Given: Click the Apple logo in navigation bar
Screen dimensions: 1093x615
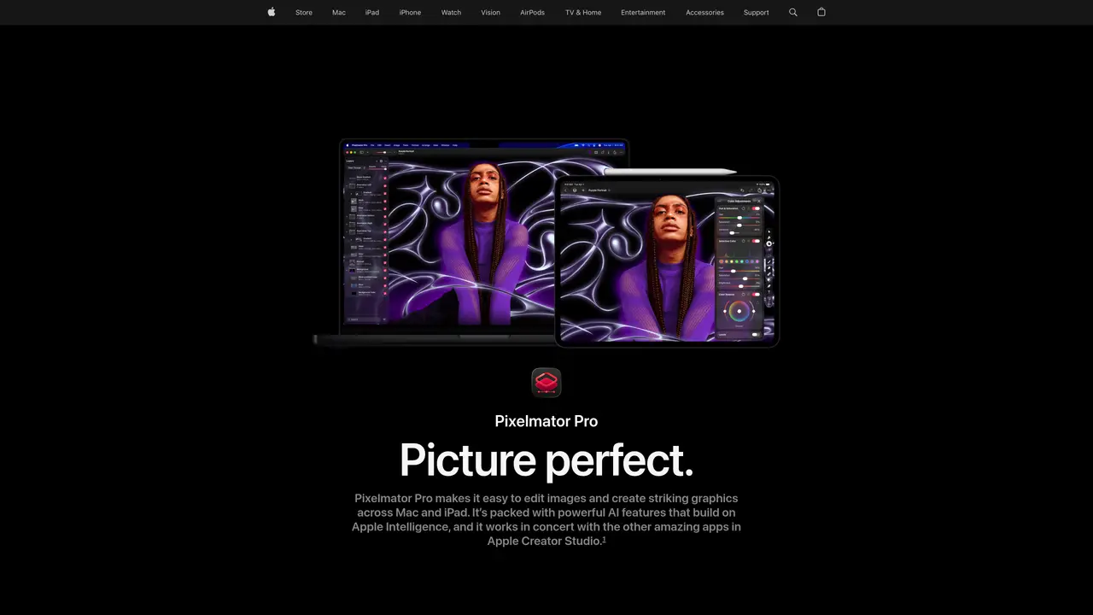Looking at the screenshot, I should coord(272,12).
